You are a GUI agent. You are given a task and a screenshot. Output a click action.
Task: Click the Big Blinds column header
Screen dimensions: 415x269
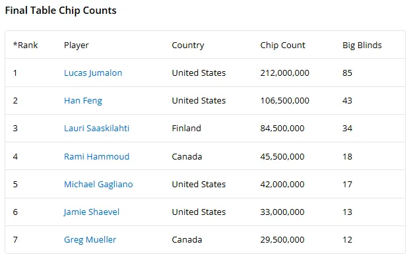pos(362,45)
